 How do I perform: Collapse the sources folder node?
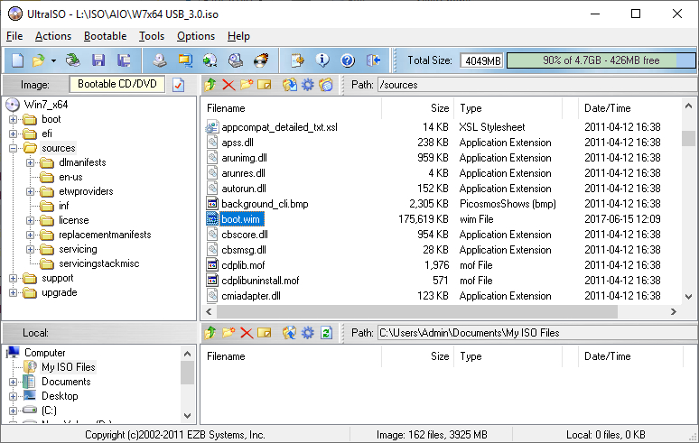[13, 148]
